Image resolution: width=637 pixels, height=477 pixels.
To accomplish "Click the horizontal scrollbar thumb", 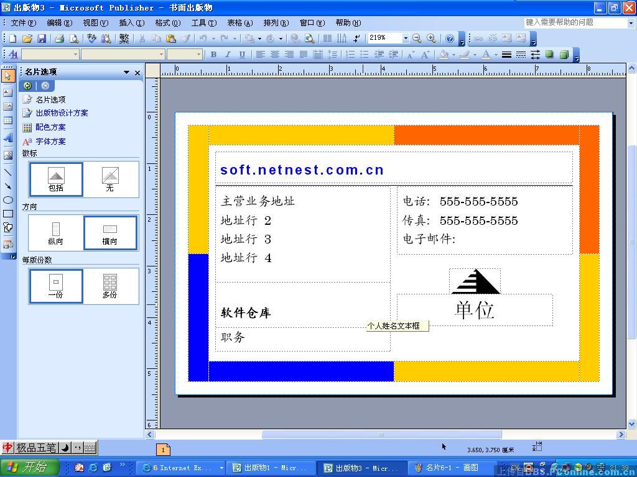I will [381, 434].
